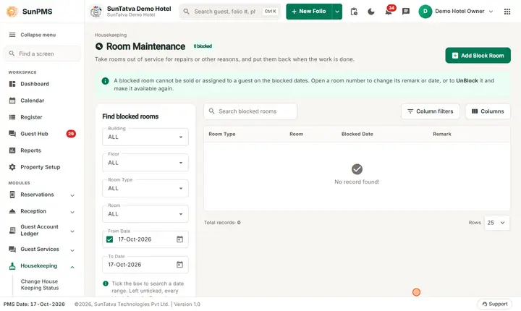Open Column filters
Image resolution: width=521 pixels, height=311 pixels.
[x=431, y=111]
